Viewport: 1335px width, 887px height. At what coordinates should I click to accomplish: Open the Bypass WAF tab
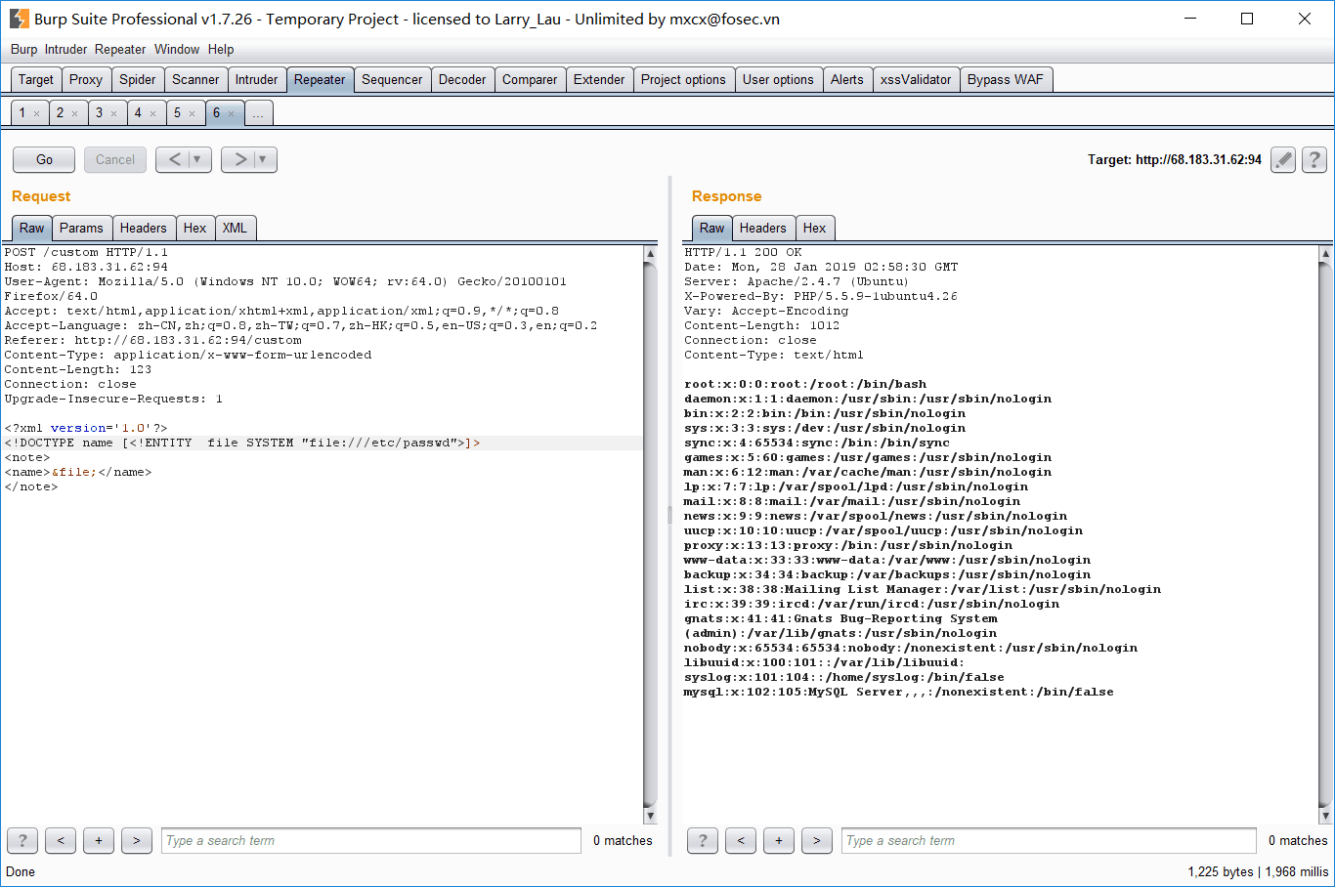[x=1006, y=80]
